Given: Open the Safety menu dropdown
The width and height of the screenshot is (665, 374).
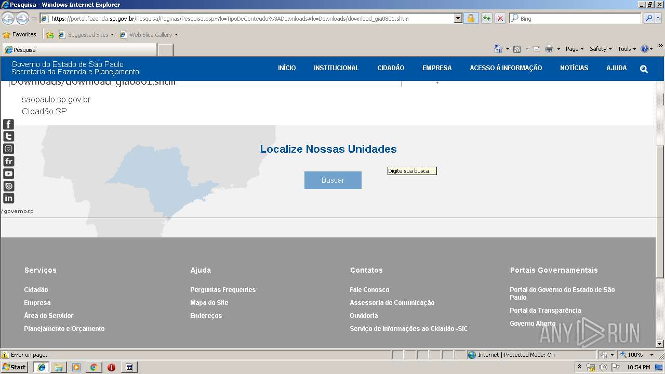Looking at the screenshot, I should [x=601, y=49].
